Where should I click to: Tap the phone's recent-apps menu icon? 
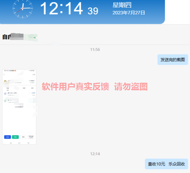click(11, 143)
